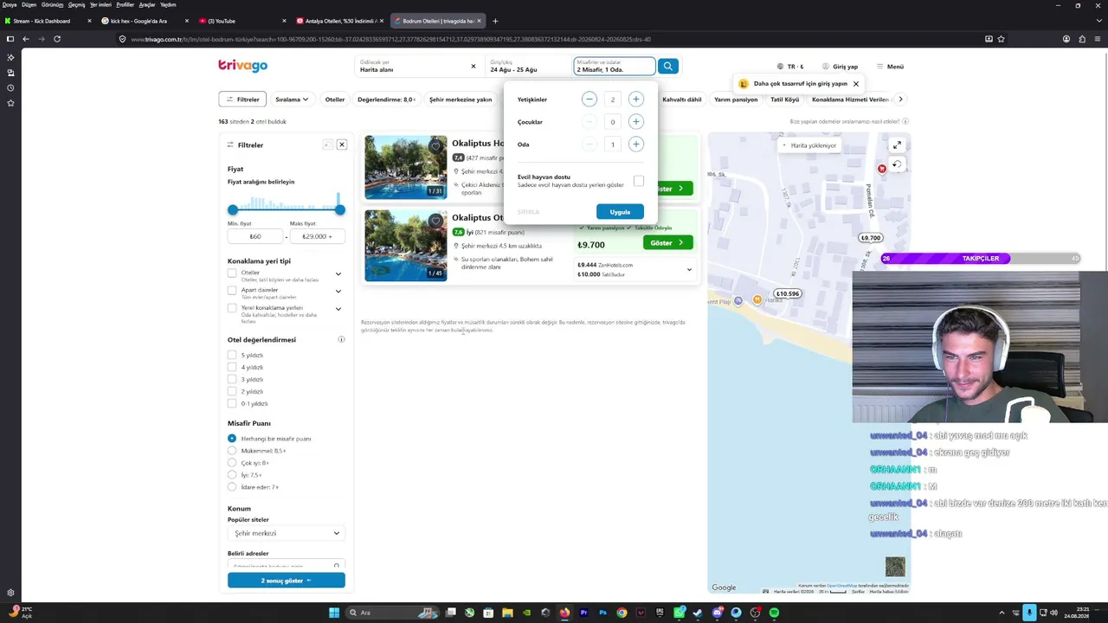This screenshot has width=1108, height=623.
Task: Open Spotify from the taskbar
Action: pyautogui.click(x=774, y=613)
